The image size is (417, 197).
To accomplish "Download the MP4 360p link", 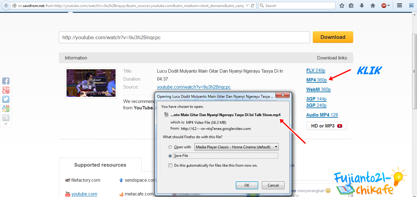I will 316,80.
